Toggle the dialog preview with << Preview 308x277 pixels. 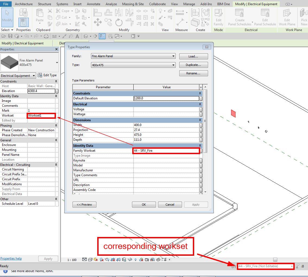click(x=84, y=205)
